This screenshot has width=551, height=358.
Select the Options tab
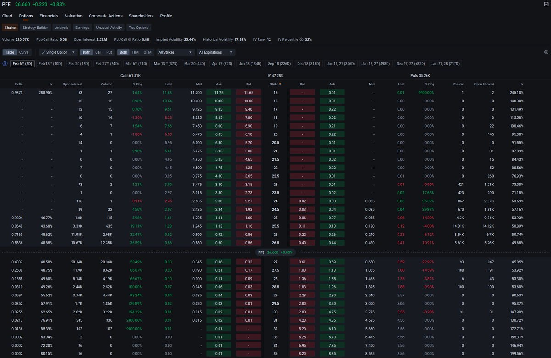pos(26,16)
